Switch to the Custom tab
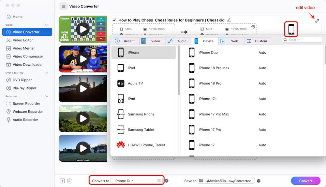The image size is (326, 187). 258,41
